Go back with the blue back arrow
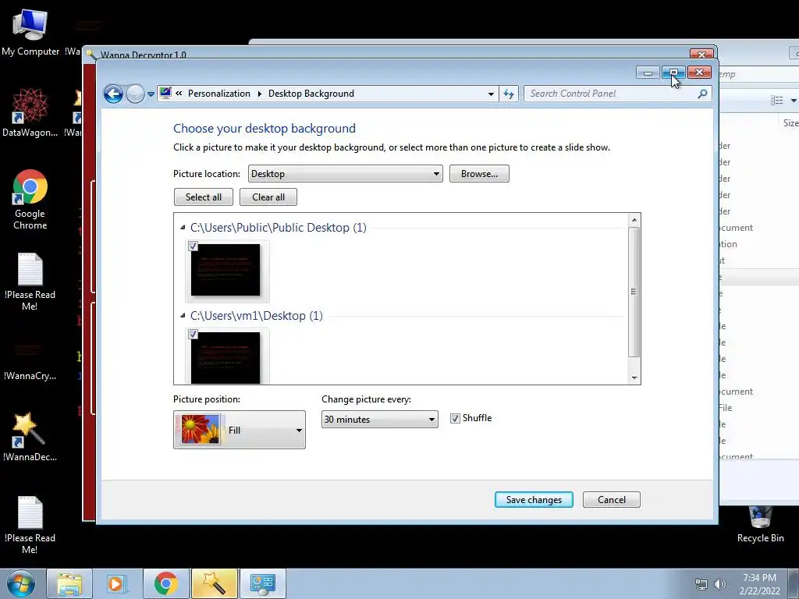 click(x=113, y=94)
